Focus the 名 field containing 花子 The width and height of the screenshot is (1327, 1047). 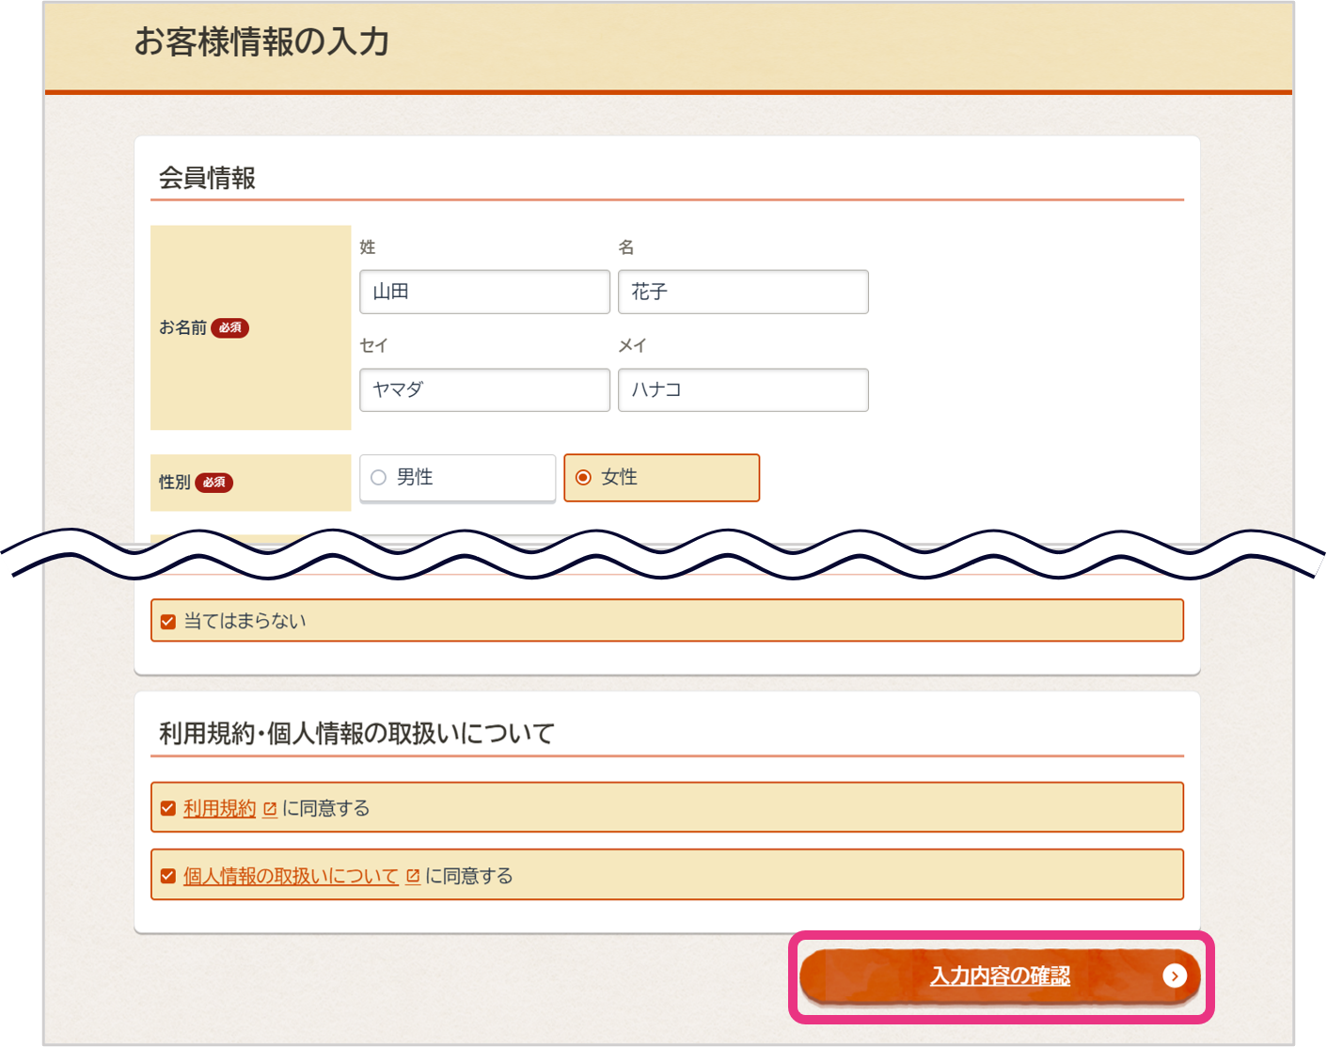743,293
